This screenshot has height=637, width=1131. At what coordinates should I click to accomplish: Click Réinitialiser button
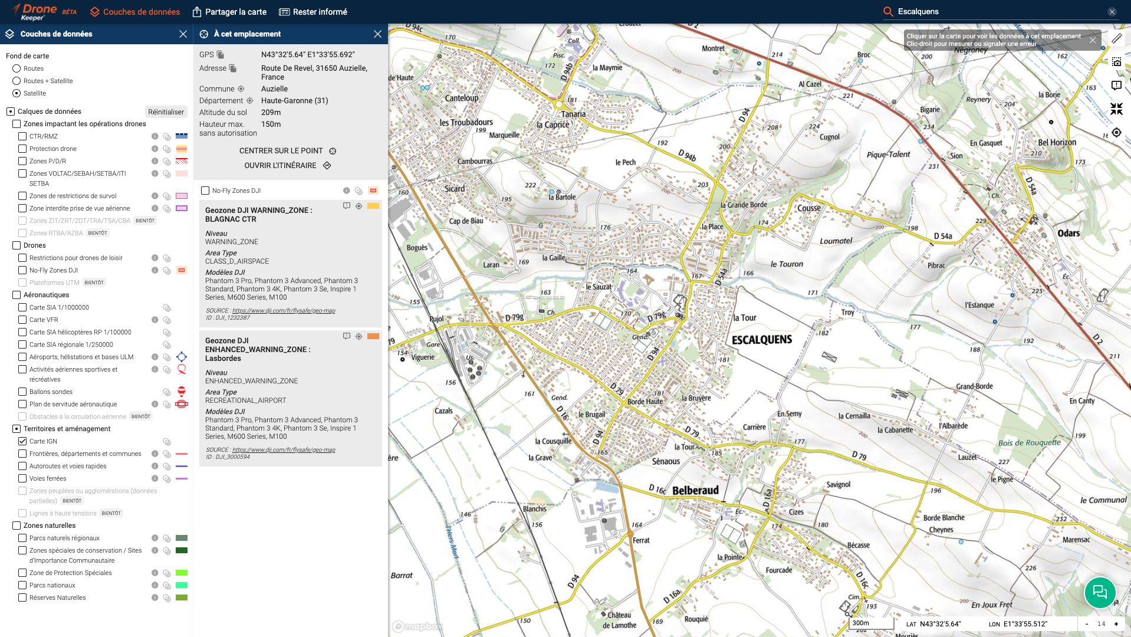pos(166,112)
